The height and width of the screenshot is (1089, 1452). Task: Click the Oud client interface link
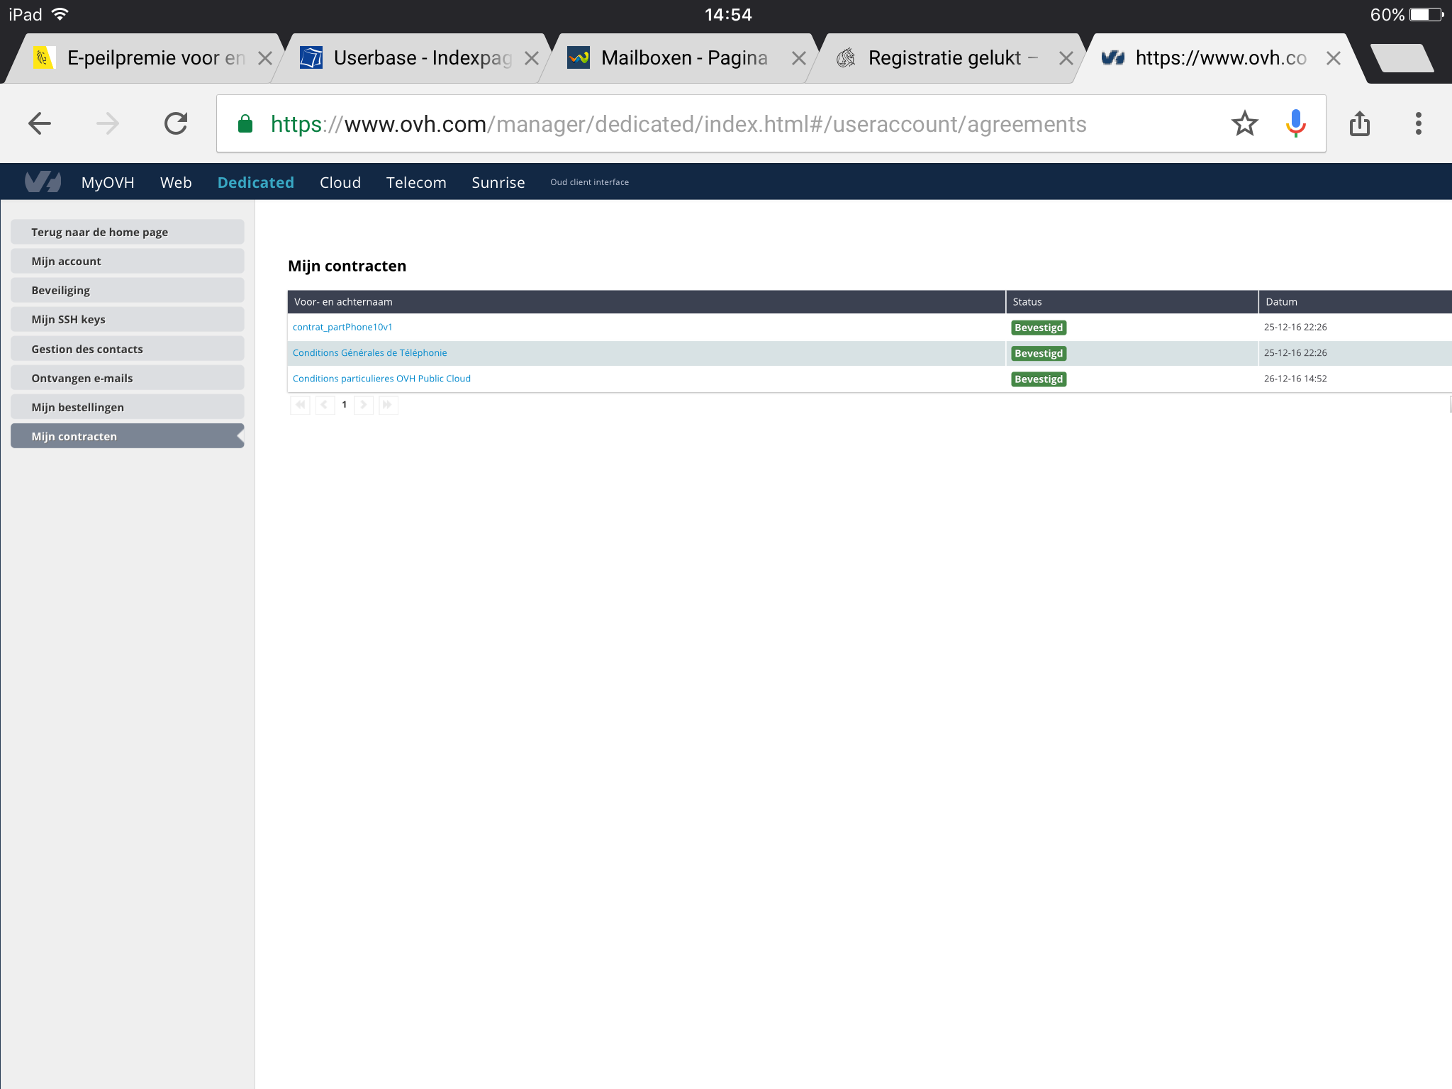pos(589,182)
